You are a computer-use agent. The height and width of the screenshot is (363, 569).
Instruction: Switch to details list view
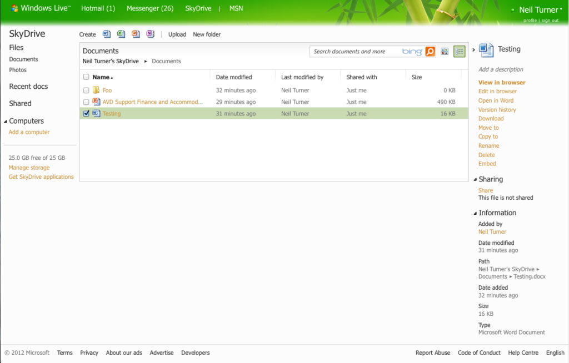459,51
